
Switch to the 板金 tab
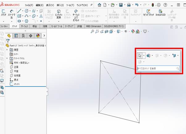coord(35,26)
